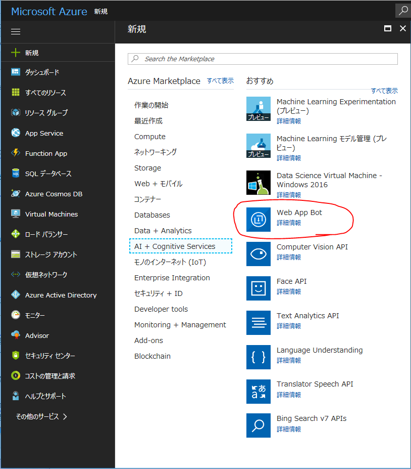Open the hamburger menu icon
The height and width of the screenshot is (469, 411).
16,31
